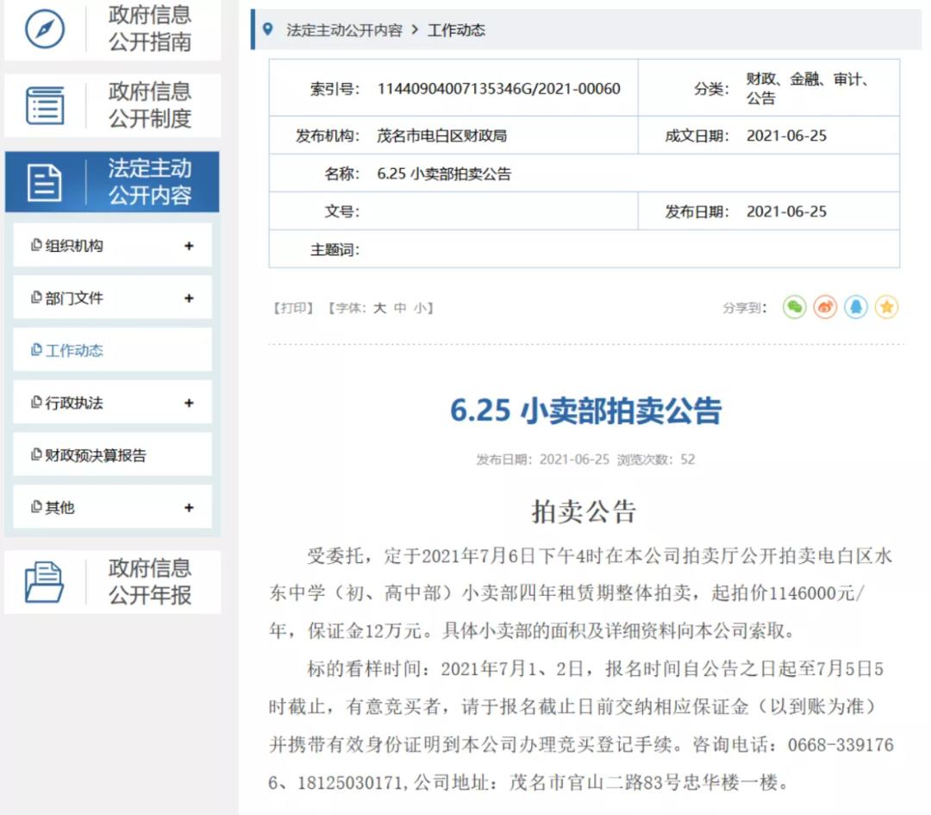
Task: Set font size to 大
Action: (379, 308)
